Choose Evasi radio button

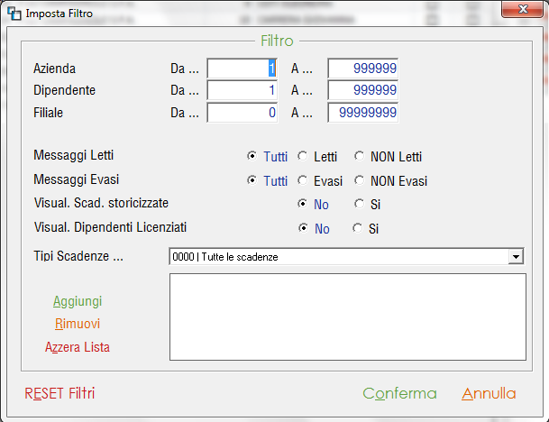click(x=302, y=180)
